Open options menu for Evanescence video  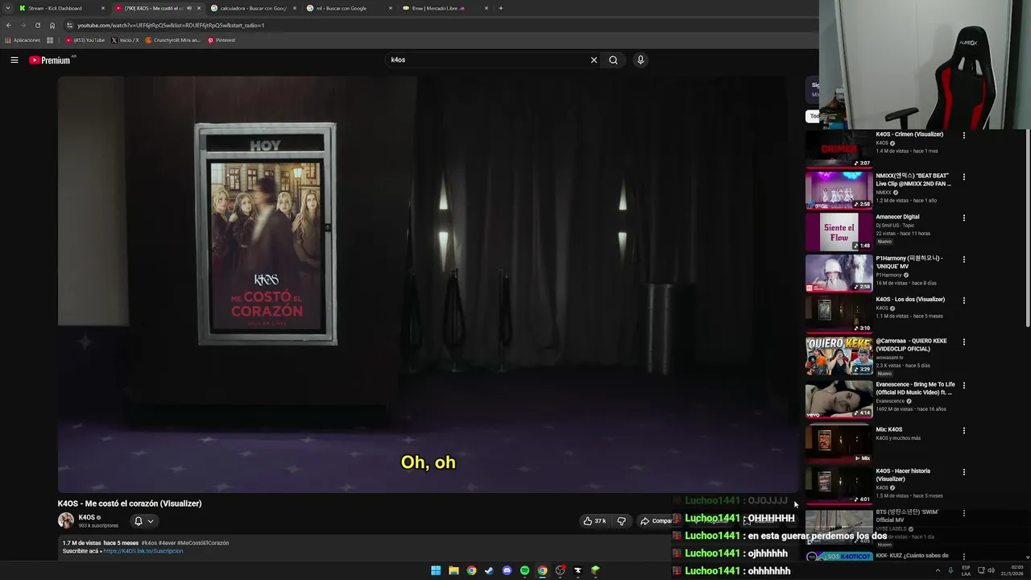point(963,386)
